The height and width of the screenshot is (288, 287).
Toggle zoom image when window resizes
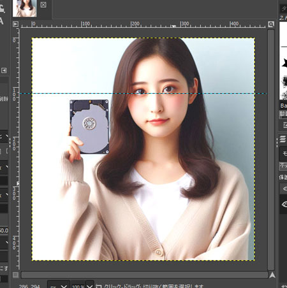271,24
